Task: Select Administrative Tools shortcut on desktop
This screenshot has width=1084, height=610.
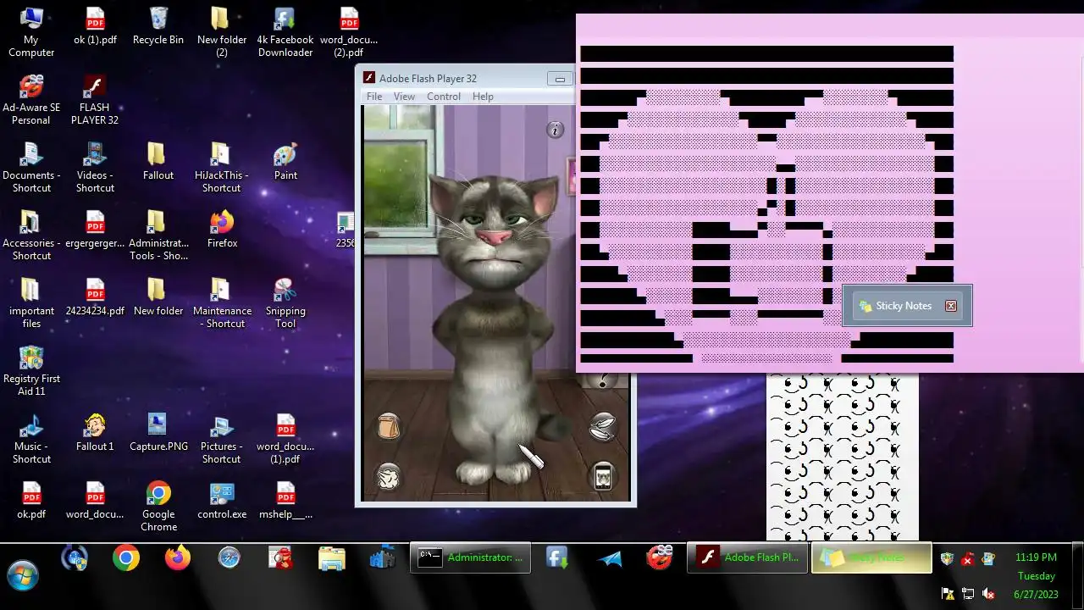Action: 158,236
